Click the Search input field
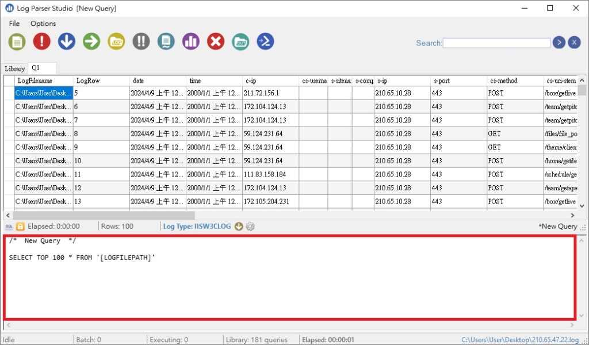Screen dimensions: 589x345 [496, 43]
